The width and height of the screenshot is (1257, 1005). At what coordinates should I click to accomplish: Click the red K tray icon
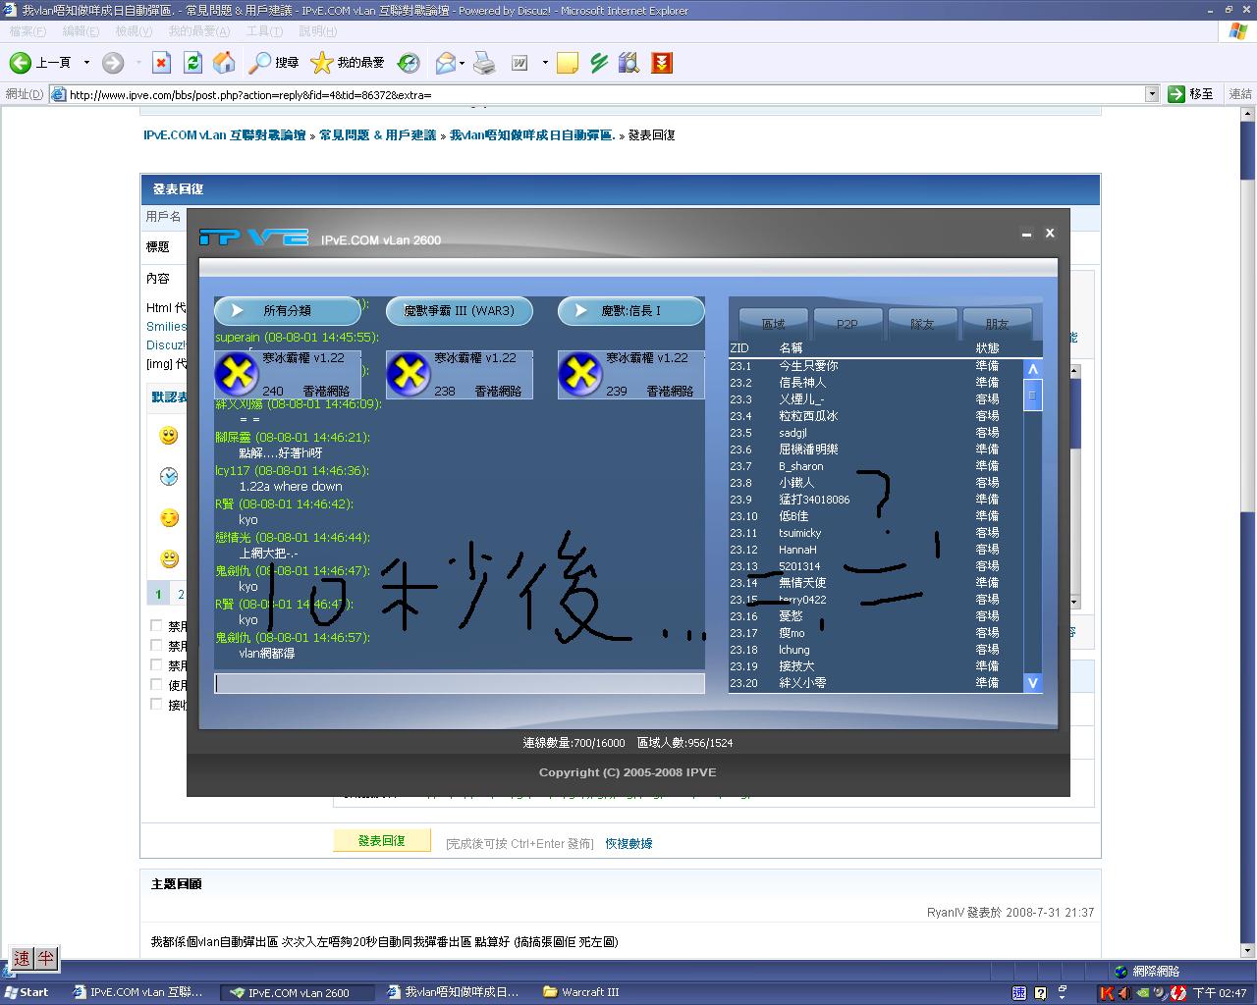click(x=1108, y=992)
